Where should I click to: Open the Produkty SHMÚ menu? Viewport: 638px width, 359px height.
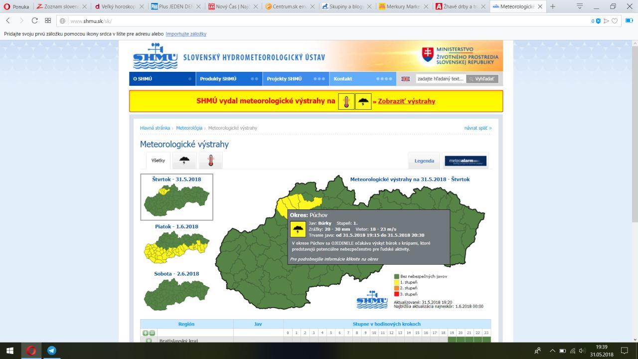[218, 79]
